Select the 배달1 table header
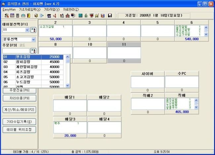This screenshot has width=215, height=155. click(x=70, y=97)
